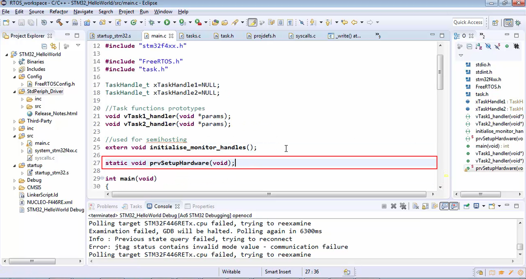Select main(void) in Outline view
Image resolution: width=526 pixels, height=279 pixels.
492,146
